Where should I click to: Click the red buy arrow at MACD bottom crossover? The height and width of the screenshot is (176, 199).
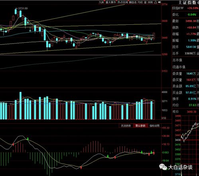[81, 168]
